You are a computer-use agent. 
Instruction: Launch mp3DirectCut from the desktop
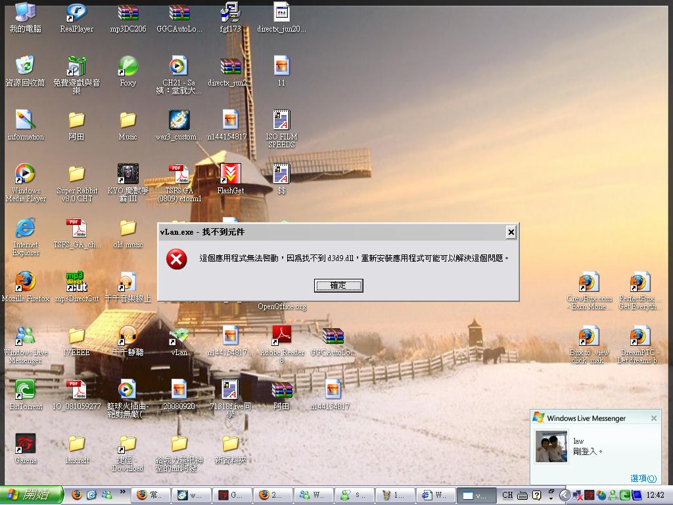(x=76, y=283)
